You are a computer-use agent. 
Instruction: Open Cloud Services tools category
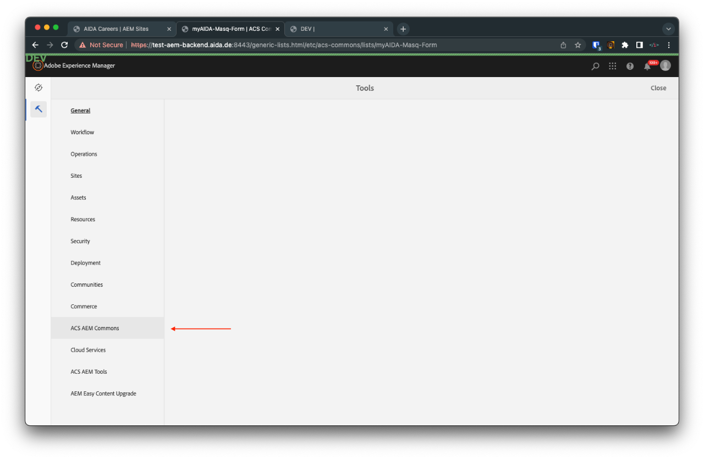pyautogui.click(x=88, y=350)
